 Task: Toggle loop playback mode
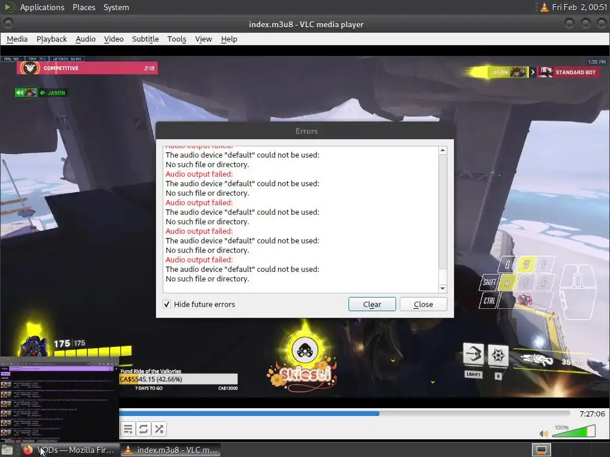coord(143,429)
